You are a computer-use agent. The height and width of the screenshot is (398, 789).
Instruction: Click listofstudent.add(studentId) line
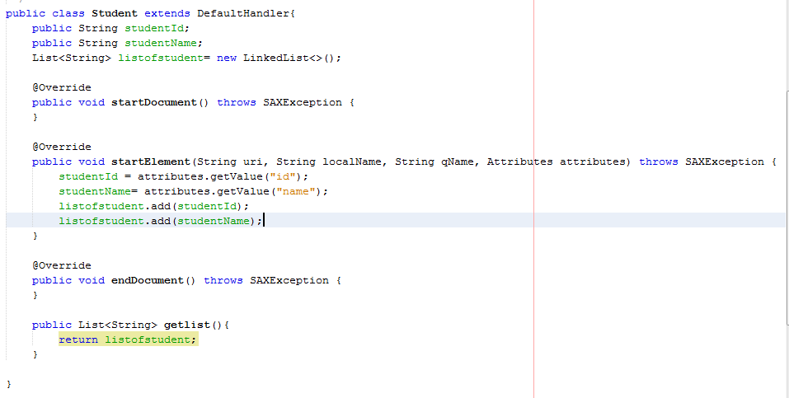(154, 206)
